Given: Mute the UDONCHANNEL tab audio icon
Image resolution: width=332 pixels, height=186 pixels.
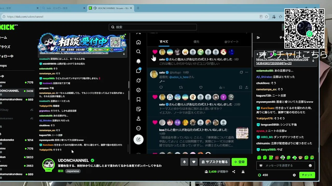Looking at the screenshot, I should [x=95, y=8].
